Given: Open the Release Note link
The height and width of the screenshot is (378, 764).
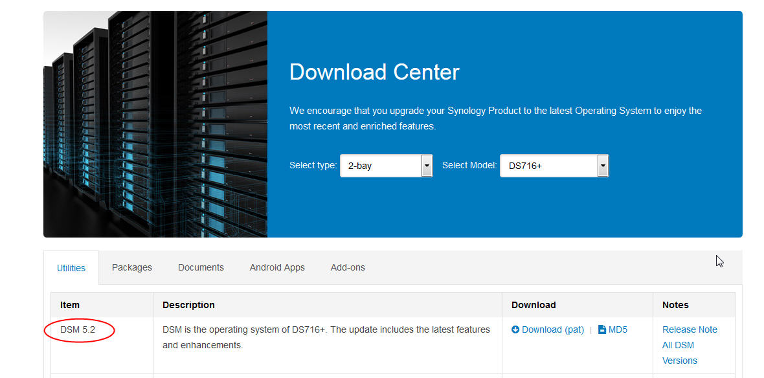Looking at the screenshot, I should 690,329.
